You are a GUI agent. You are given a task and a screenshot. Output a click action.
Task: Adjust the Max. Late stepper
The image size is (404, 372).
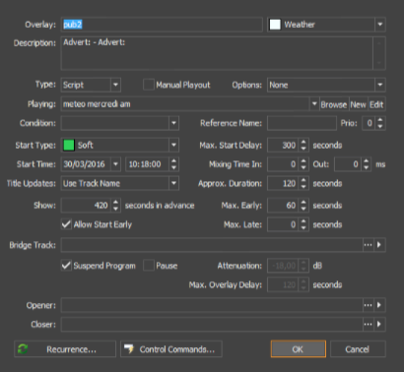[303, 224]
